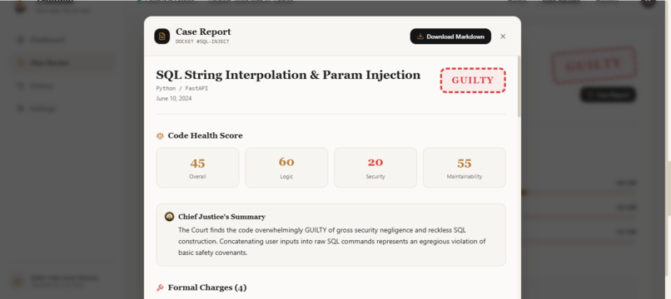This screenshot has width=671, height=299.
Task: Select the Logic score card showing 60
Action: pyautogui.click(x=286, y=168)
